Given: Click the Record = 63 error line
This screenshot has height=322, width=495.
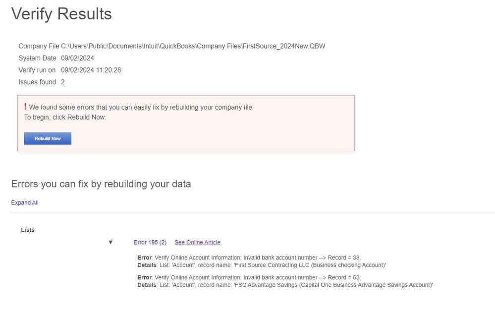Looking at the screenshot, I should 249,277.
